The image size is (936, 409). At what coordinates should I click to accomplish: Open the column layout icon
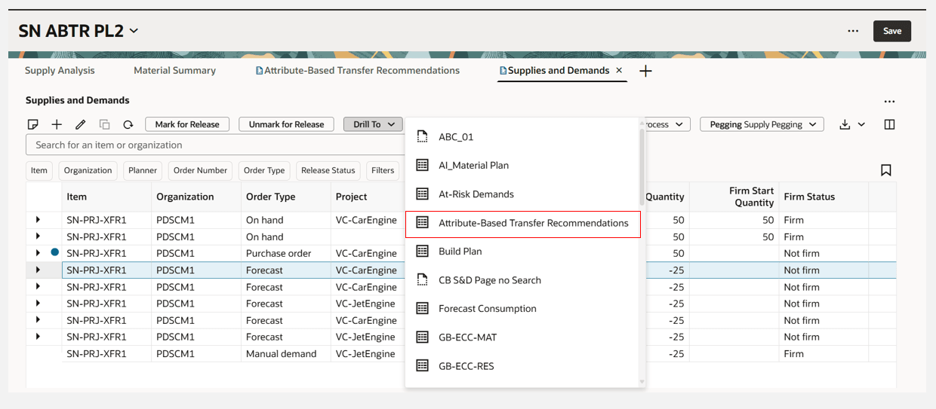point(889,124)
